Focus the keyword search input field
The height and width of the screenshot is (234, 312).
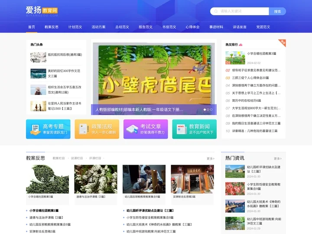tap(243, 11)
